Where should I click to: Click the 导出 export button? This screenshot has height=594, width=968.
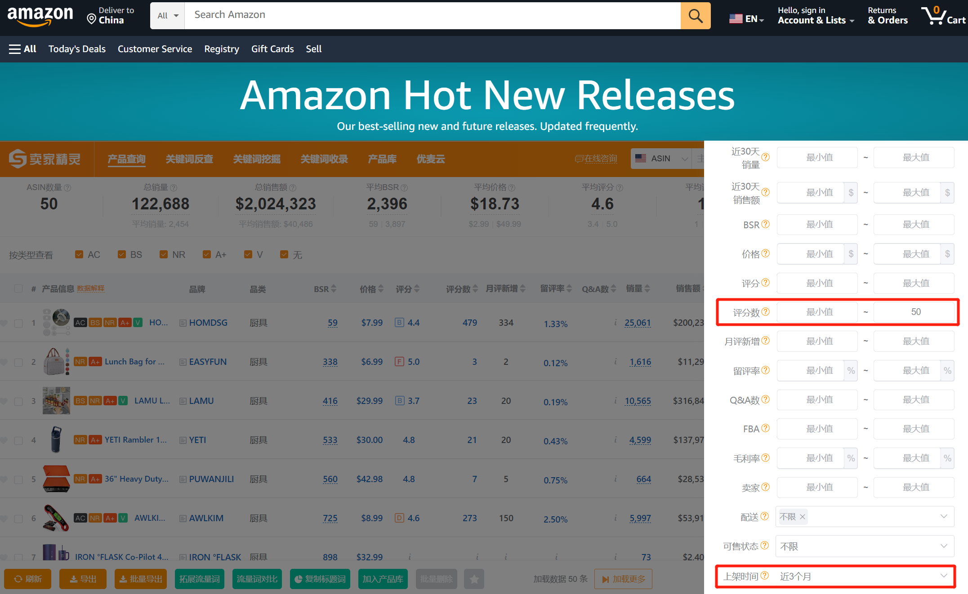tap(83, 579)
